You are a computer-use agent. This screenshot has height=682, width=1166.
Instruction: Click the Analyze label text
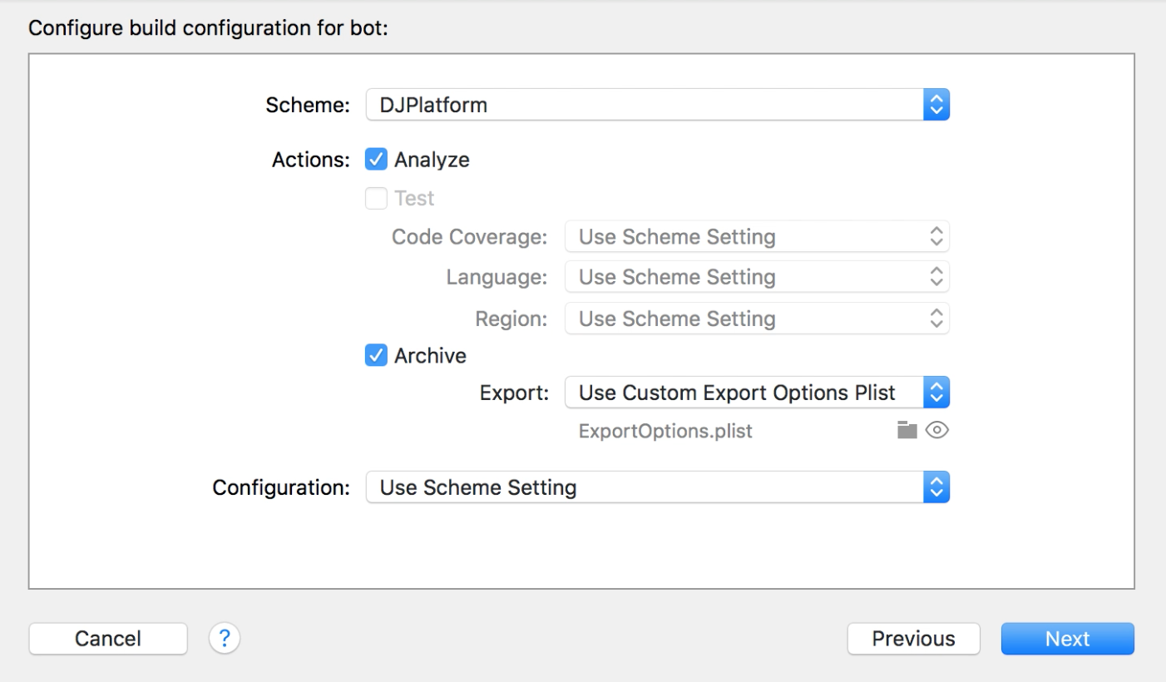point(432,160)
